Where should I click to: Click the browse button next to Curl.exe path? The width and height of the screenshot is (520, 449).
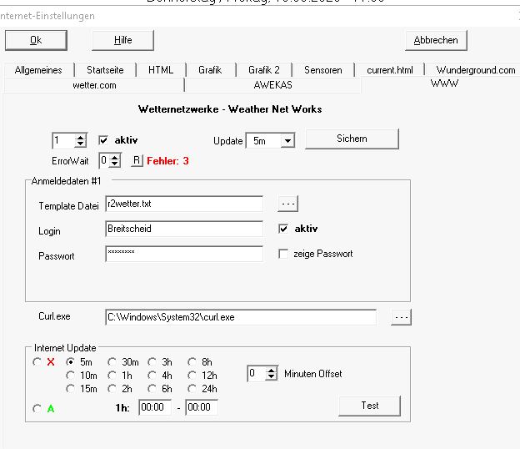click(402, 317)
